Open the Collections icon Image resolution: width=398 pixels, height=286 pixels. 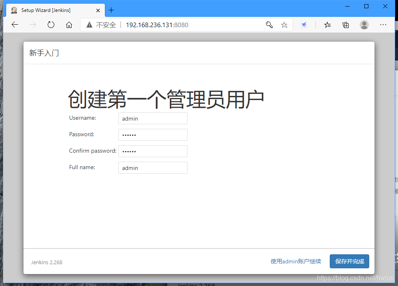[x=345, y=25]
